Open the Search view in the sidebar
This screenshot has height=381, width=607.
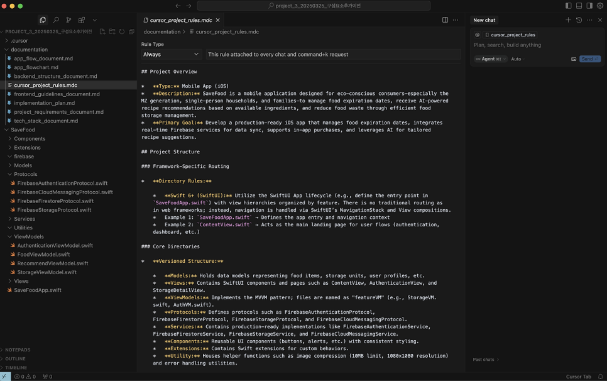(56, 20)
